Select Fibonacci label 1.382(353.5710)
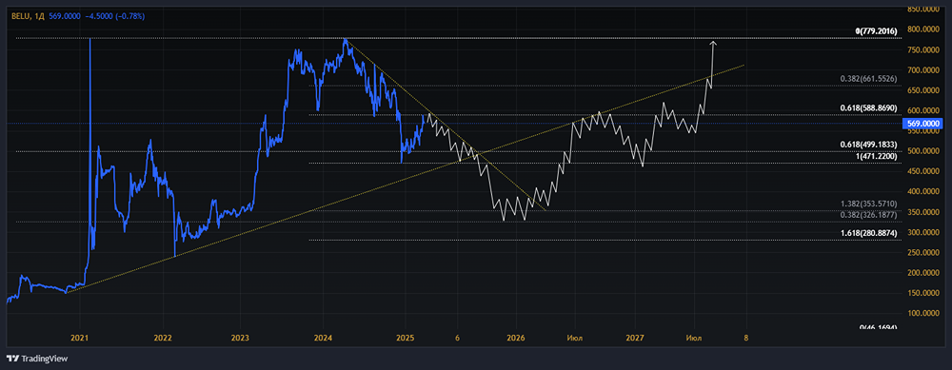This screenshot has height=370, width=952. pos(868,204)
